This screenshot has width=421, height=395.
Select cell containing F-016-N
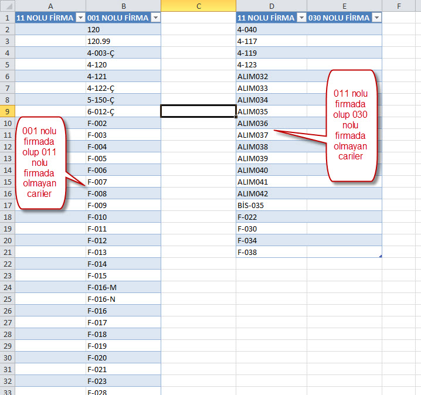point(124,299)
